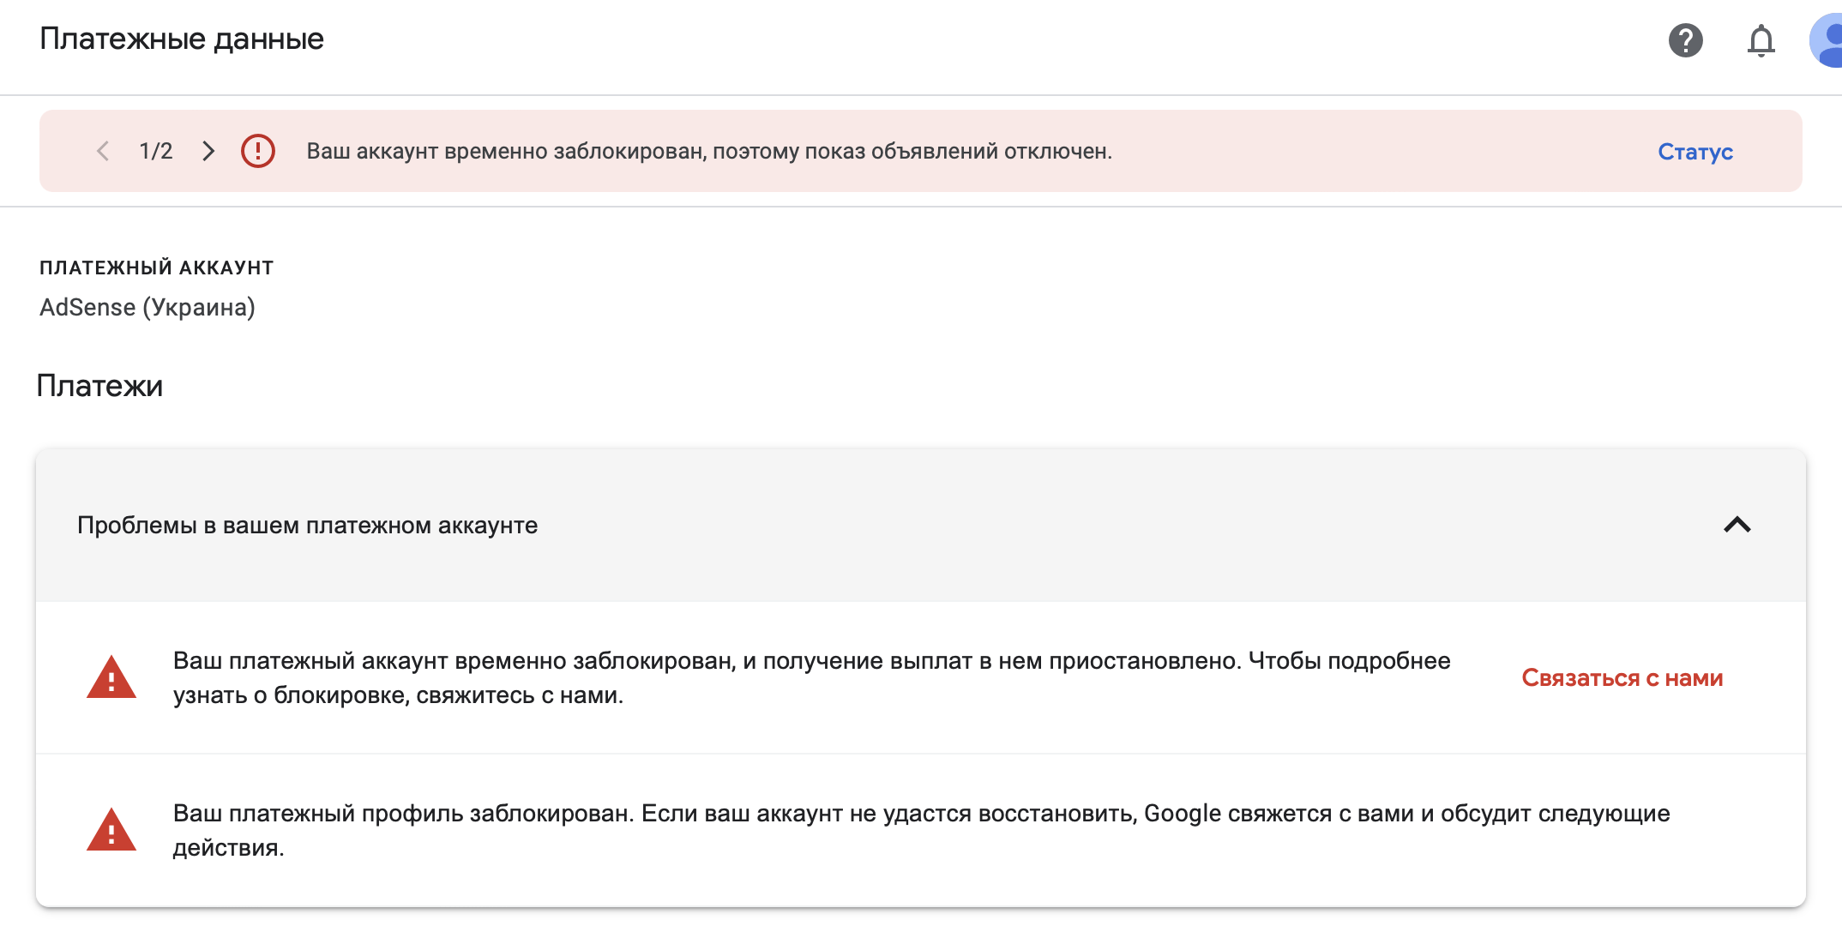
Task: Click the payment account temporarily blocked message
Action: [811, 677]
